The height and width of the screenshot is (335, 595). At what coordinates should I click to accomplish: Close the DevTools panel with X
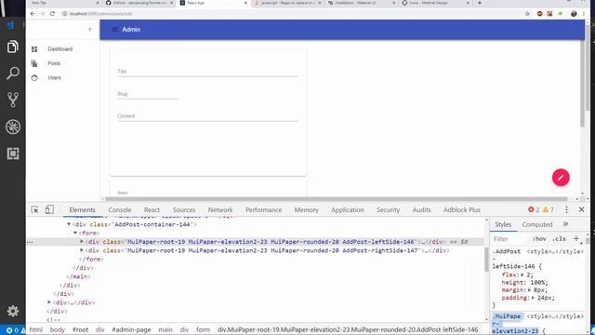(x=581, y=209)
